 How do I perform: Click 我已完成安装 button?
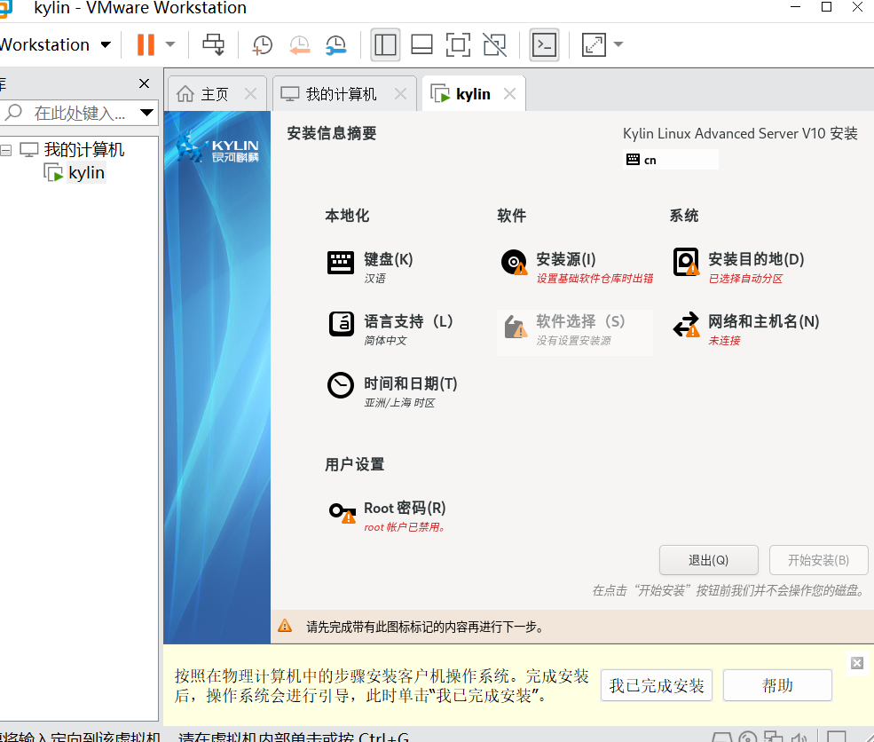[x=657, y=685]
